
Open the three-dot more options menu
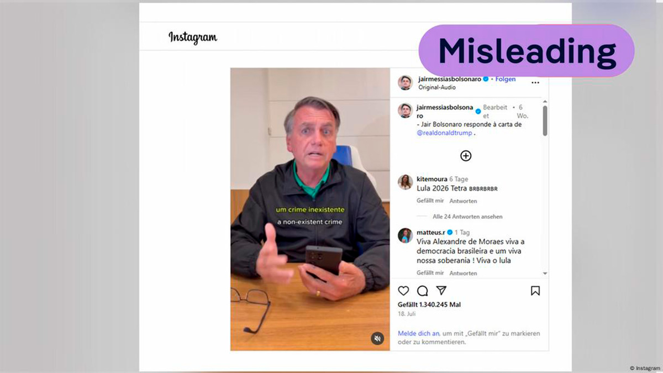535,83
